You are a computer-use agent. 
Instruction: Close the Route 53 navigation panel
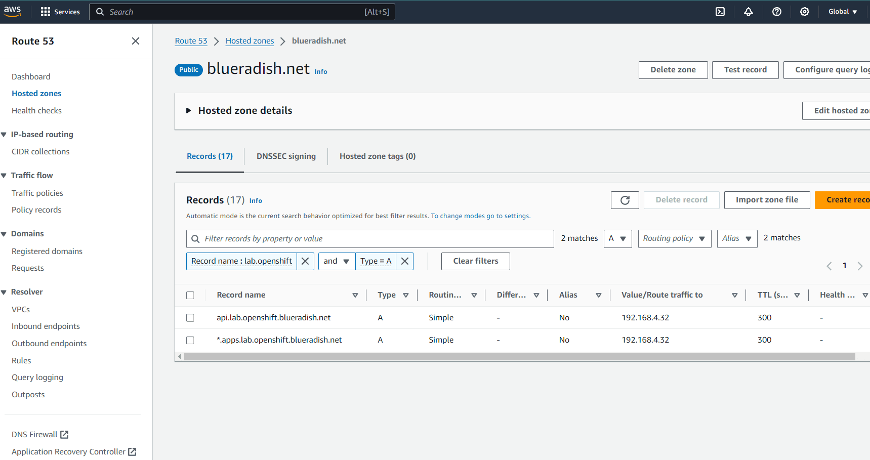click(136, 41)
